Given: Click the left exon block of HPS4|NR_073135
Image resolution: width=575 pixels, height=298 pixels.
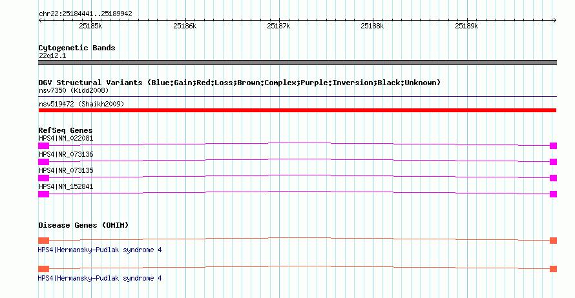Looking at the screenshot, I should click(44, 178).
